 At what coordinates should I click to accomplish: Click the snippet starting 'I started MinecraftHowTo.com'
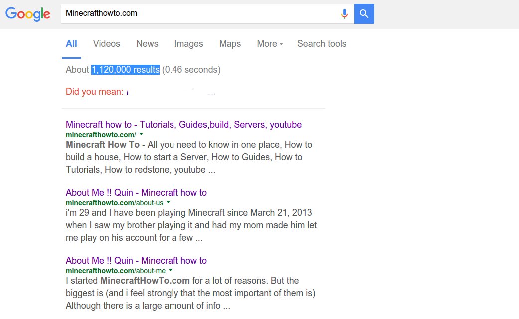pyautogui.click(x=190, y=293)
